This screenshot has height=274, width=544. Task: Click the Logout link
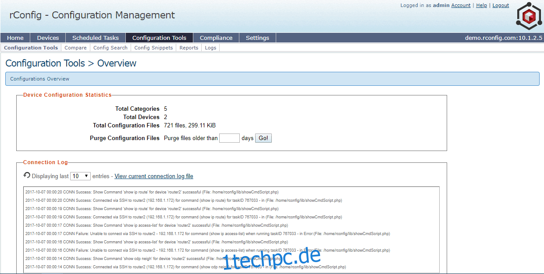pos(501,5)
